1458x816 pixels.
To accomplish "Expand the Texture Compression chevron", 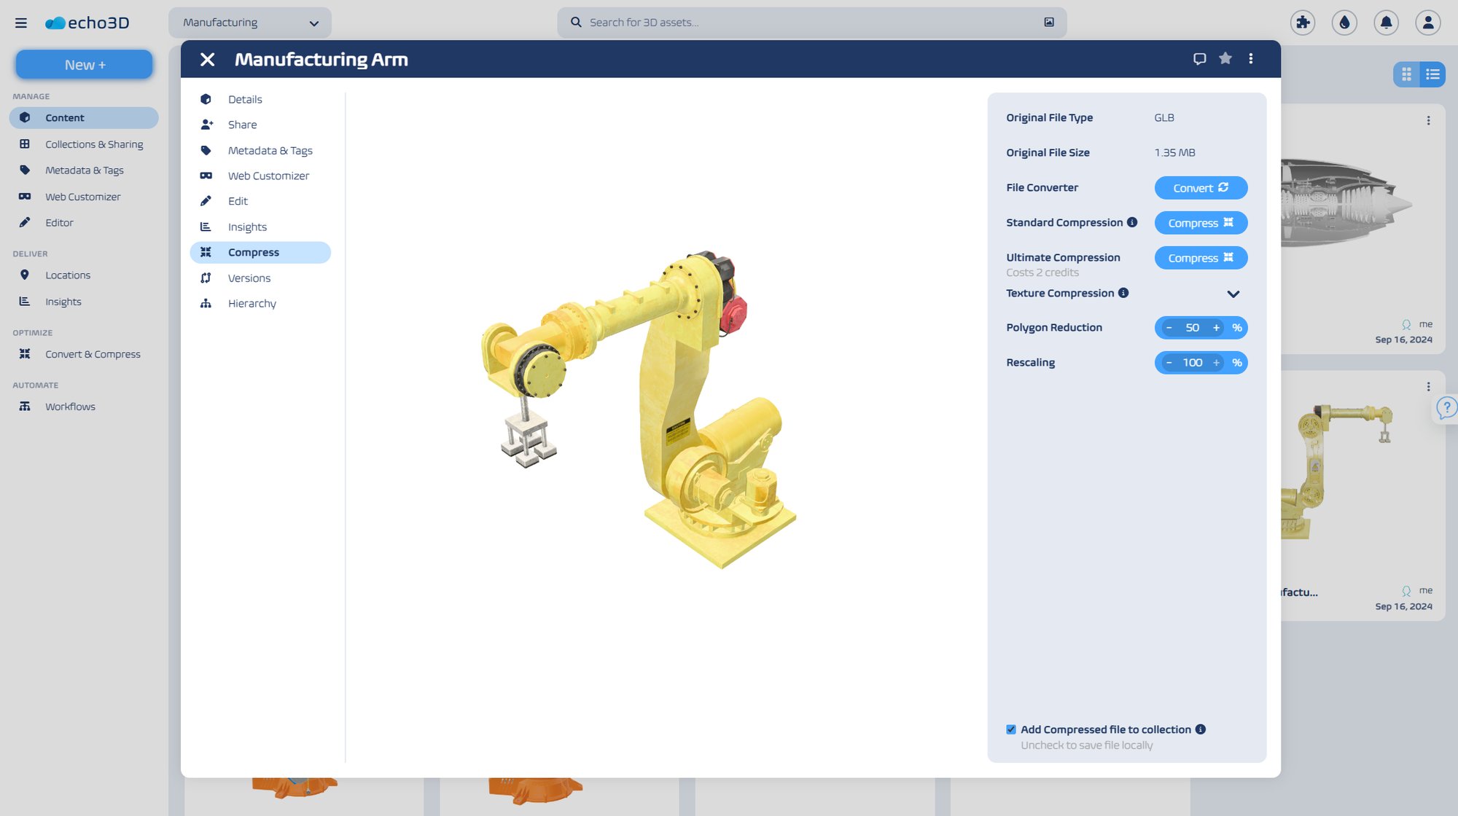I will click(x=1233, y=294).
